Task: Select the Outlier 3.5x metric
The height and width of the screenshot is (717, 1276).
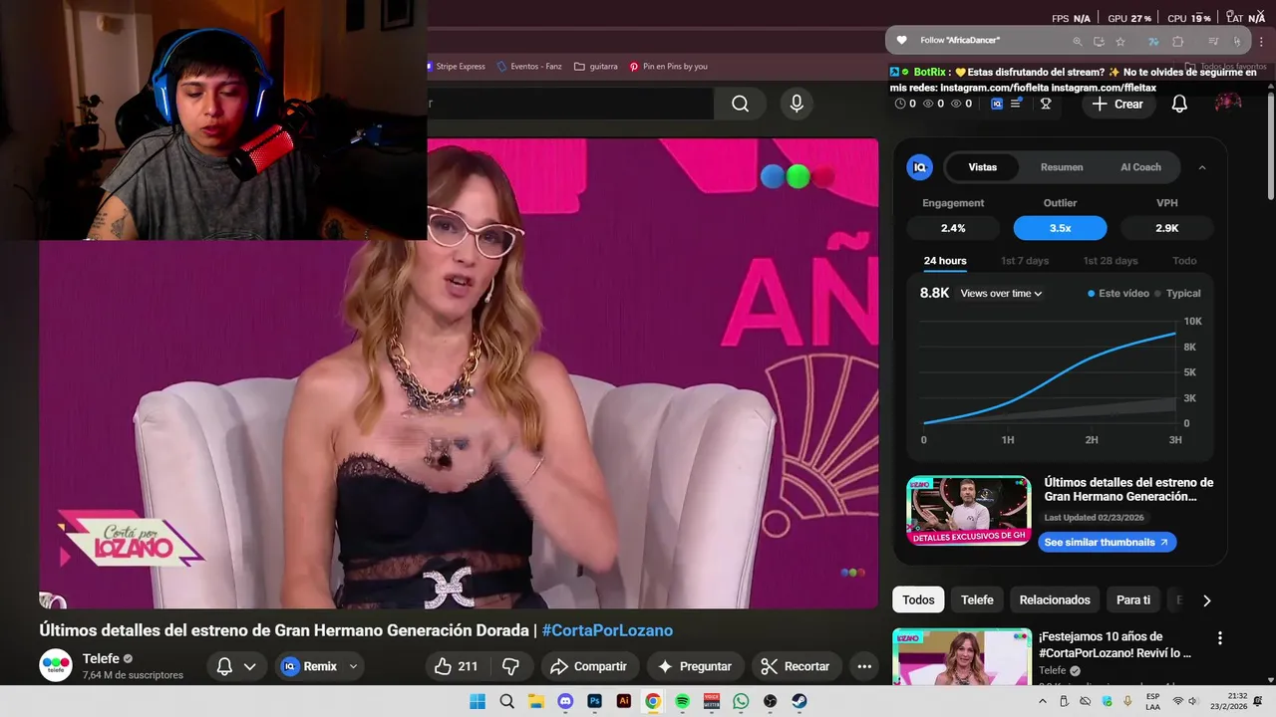Action: (1060, 228)
